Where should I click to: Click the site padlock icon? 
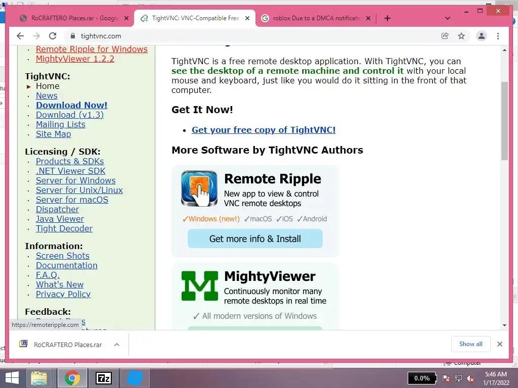pyautogui.click(x=73, y=36)
